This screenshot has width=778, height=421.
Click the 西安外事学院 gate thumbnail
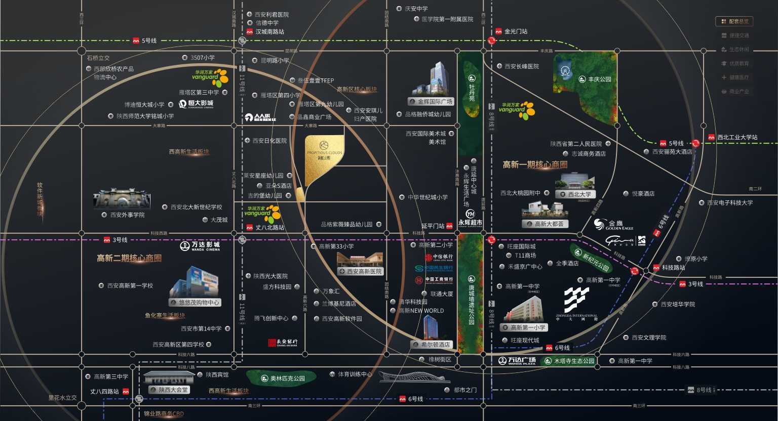pos(122,198)
